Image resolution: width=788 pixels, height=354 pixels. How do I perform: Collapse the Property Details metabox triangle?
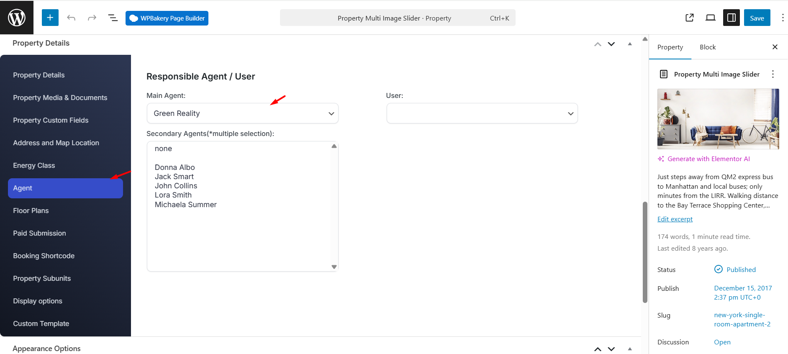[630, 44]
